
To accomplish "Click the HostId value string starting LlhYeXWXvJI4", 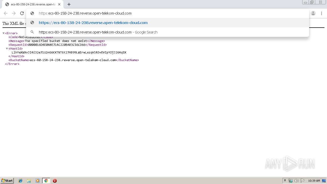I will pos(69,52).
